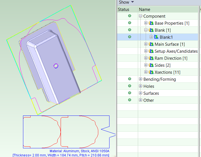Open the Show dropdown menu
Image resolution: width=201 pixels, height=157 pixels.
126,3
